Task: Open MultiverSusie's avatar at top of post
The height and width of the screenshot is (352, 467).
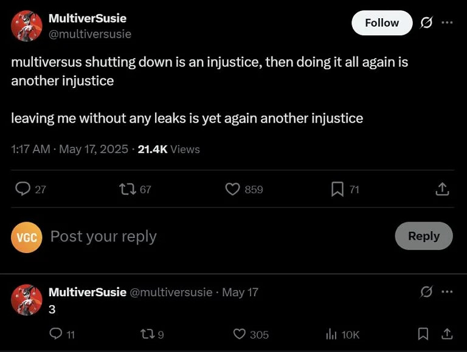Action: click(x=26, y=25)
